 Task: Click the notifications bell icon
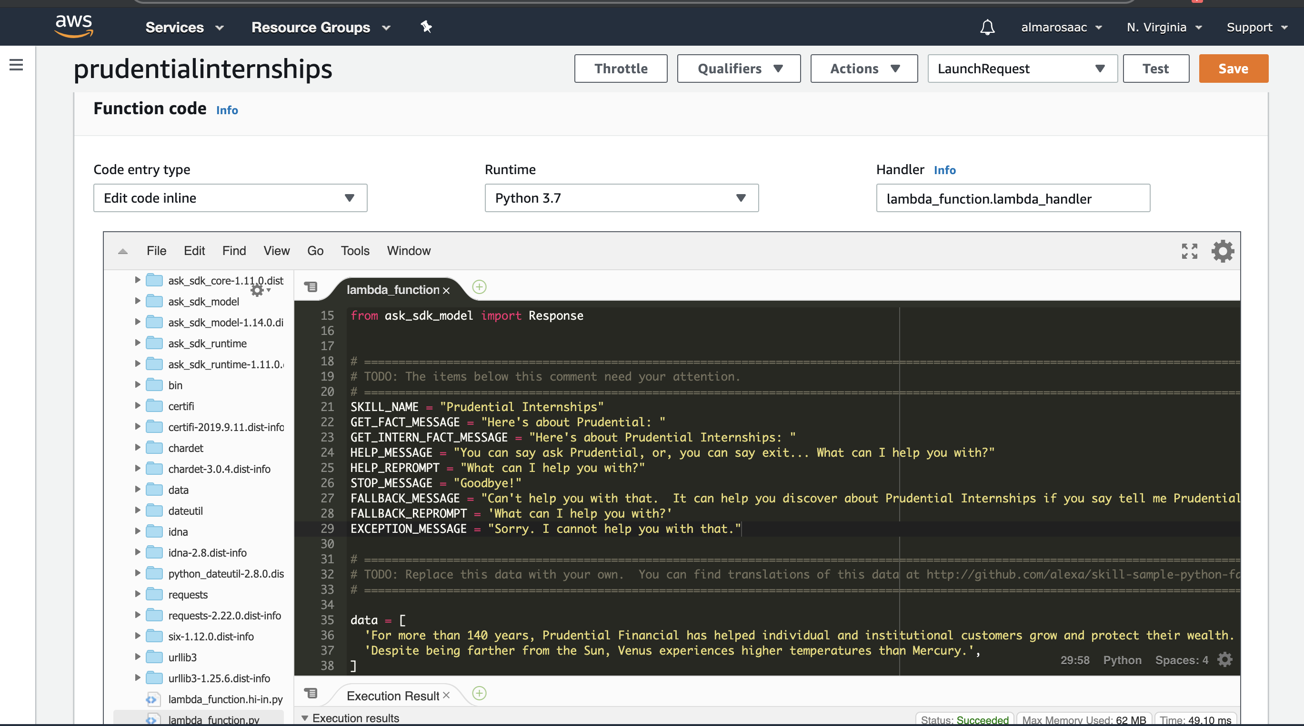tap(987, 27)
